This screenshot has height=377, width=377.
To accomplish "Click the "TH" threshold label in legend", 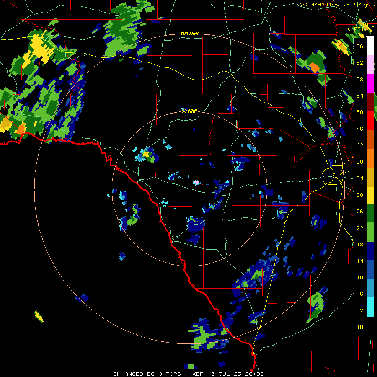I will pos(360,327).
